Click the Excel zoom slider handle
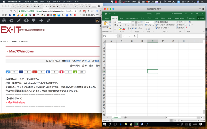The image size is (207, 129). (x=190, y=120)
